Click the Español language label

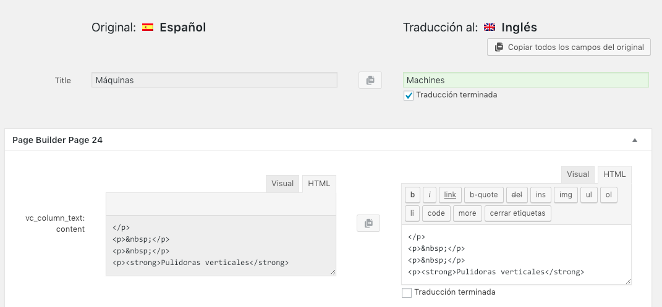pos(183,28)
